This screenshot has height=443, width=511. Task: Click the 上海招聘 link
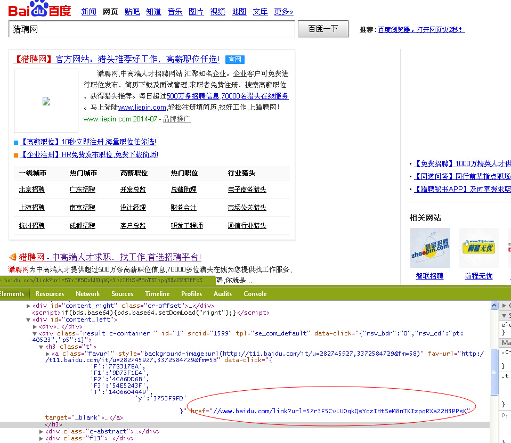pyautogui.click(x=31, y=208)
